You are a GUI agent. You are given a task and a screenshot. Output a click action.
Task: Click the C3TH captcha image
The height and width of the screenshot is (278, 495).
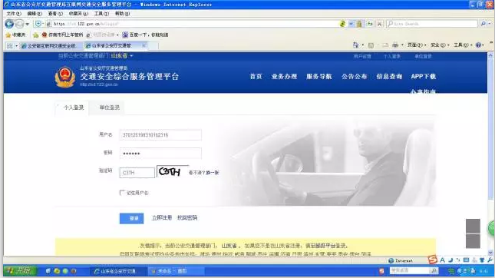[173, 171]
